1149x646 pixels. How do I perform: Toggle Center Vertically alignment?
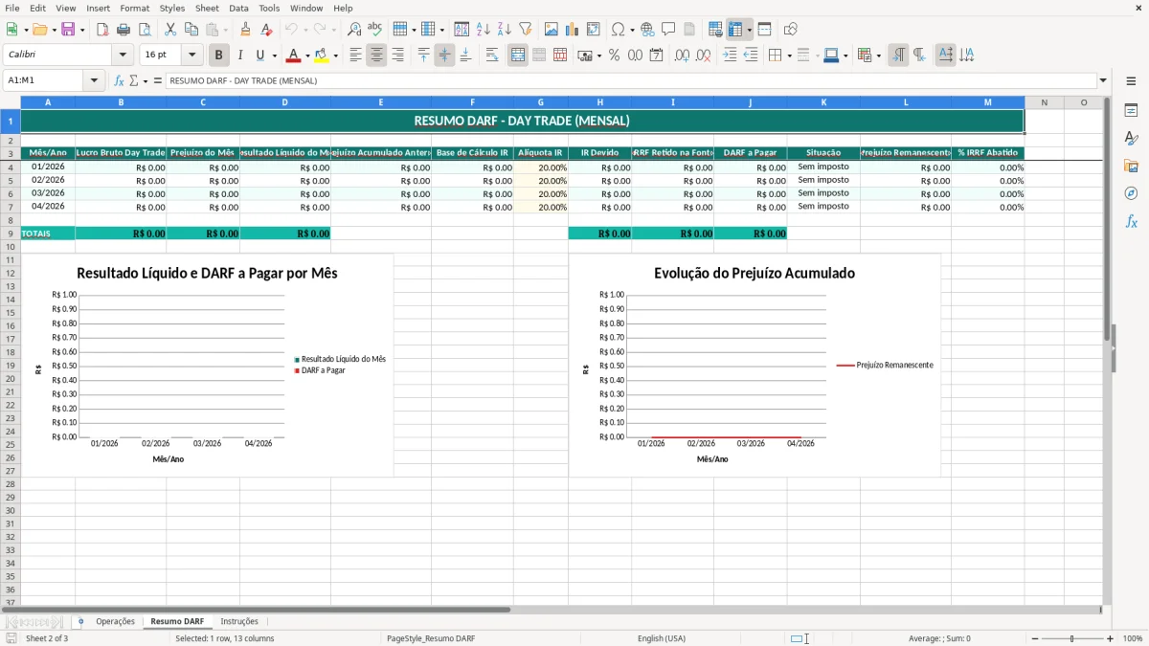point(444,56)
